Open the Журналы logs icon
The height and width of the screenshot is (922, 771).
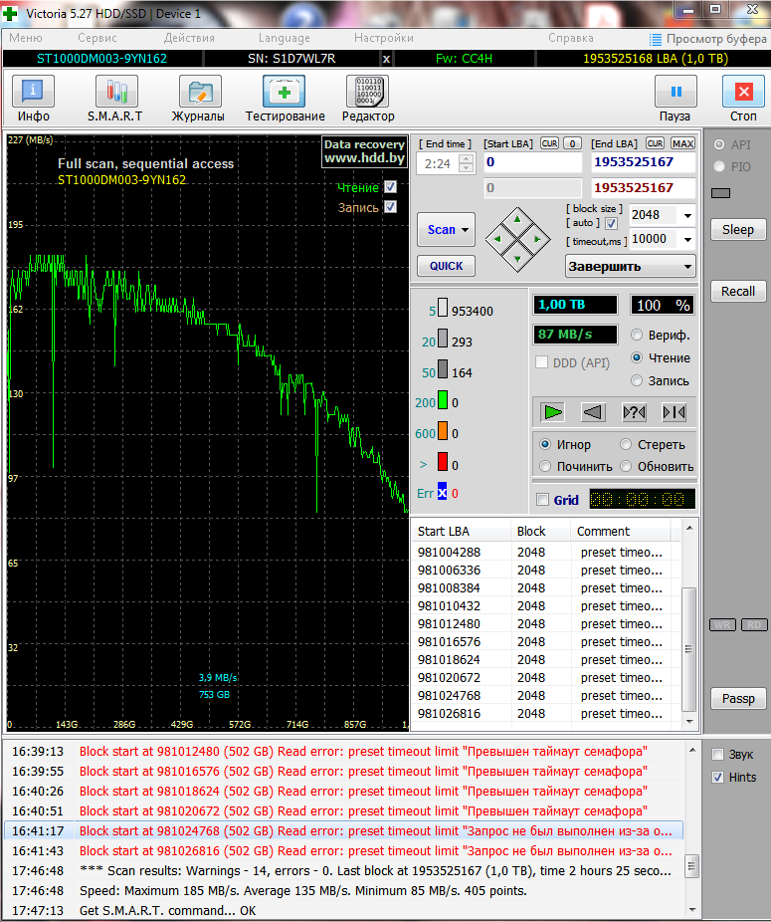[198, 98]
